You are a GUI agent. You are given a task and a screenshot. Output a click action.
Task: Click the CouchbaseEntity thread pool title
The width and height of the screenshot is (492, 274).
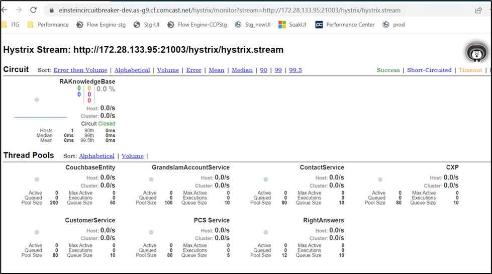tap(90, 167)
